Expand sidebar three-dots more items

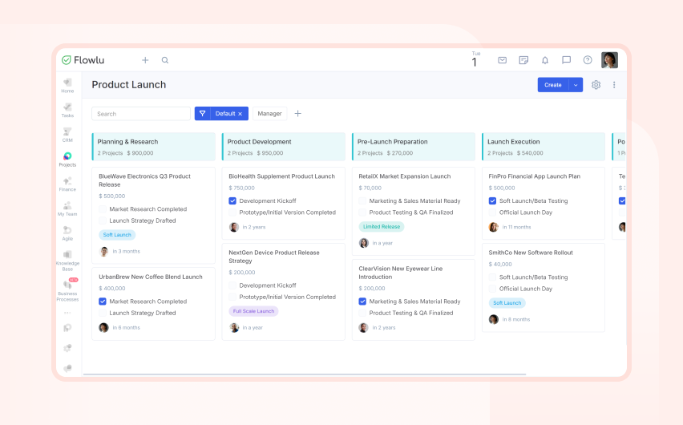click(x=67, y=313)
